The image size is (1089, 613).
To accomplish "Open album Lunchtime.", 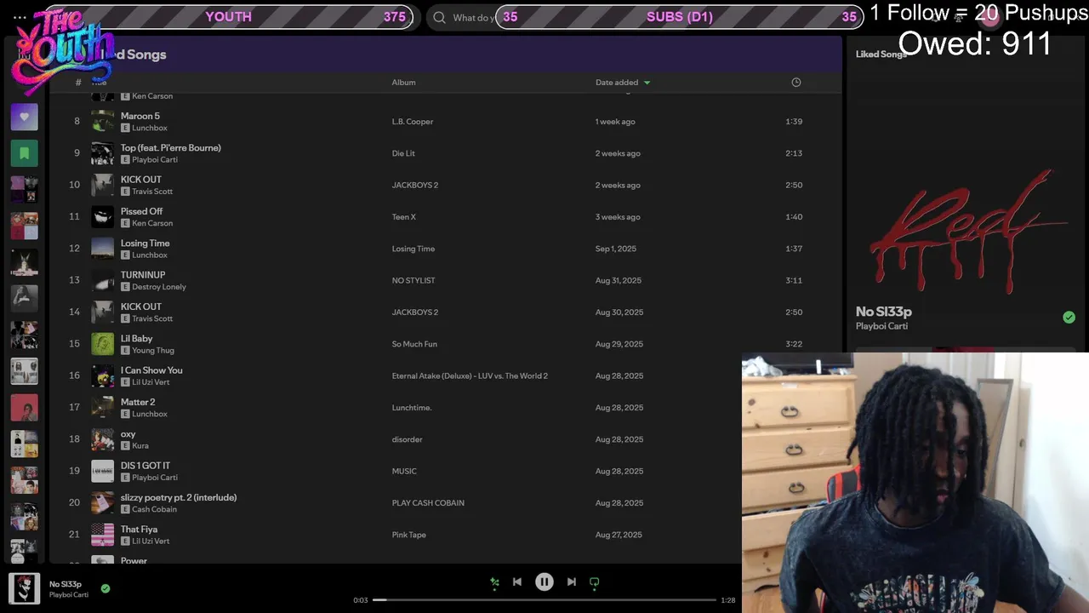I will coord(412,408).
